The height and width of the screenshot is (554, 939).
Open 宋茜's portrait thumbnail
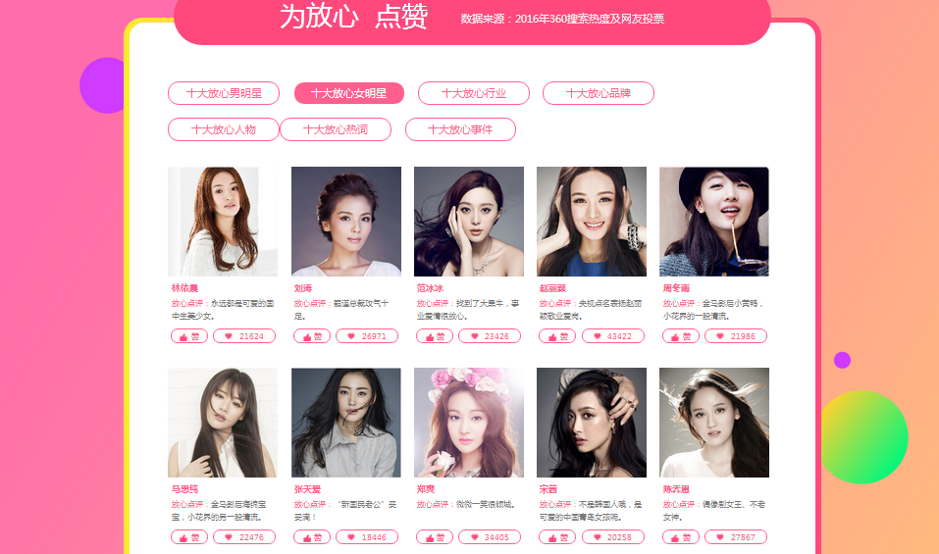[592, 423]
